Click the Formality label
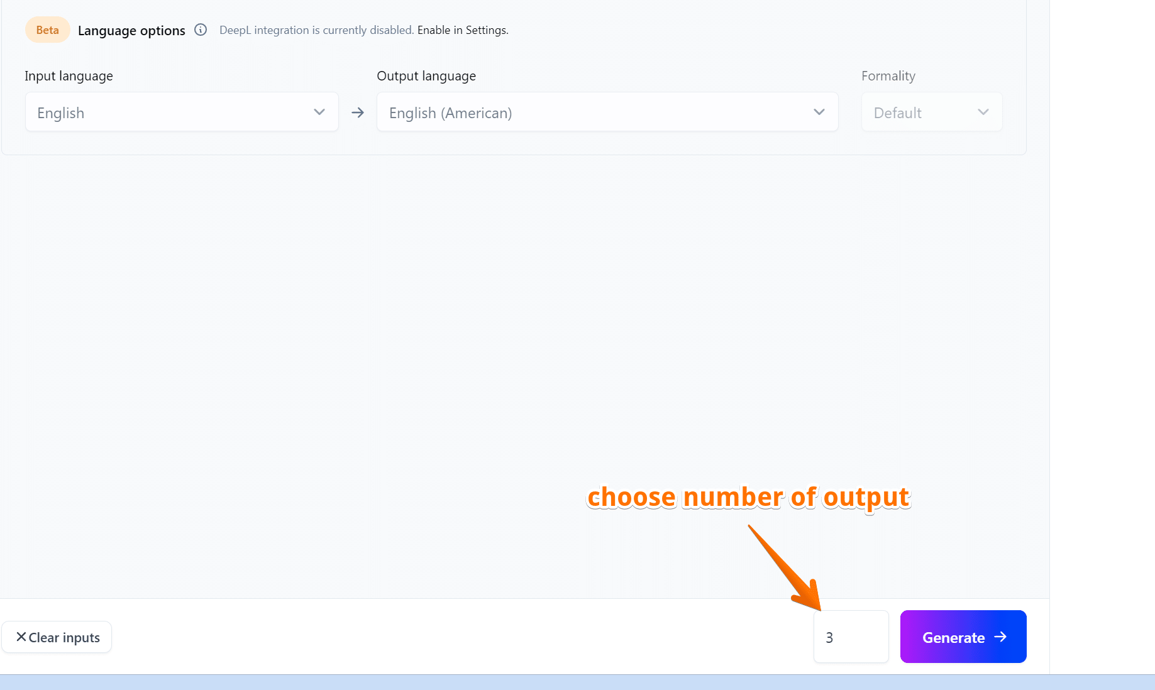This screenshot has width=1155, height=690. [x=888, y=76]
